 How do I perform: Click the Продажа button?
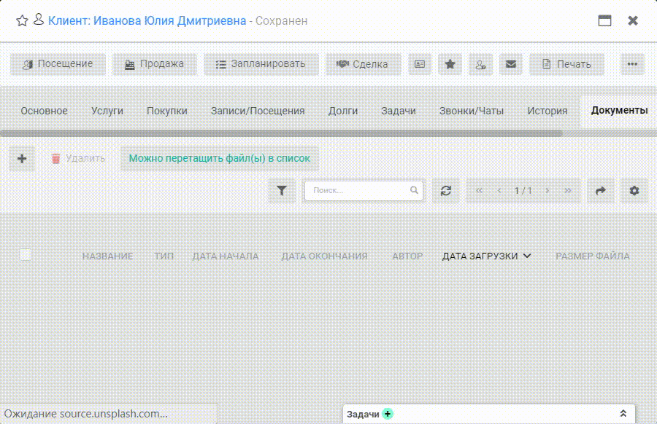(154, 64)
